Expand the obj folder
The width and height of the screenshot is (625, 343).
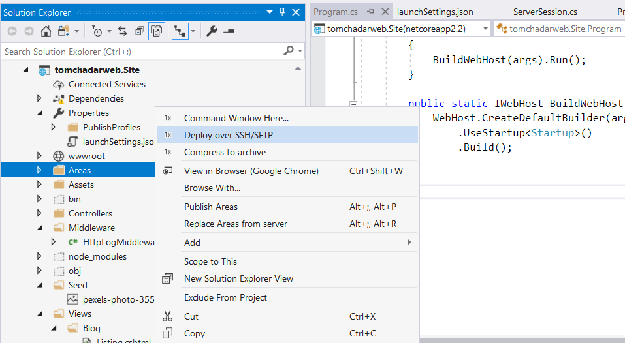tap(39, 270)
